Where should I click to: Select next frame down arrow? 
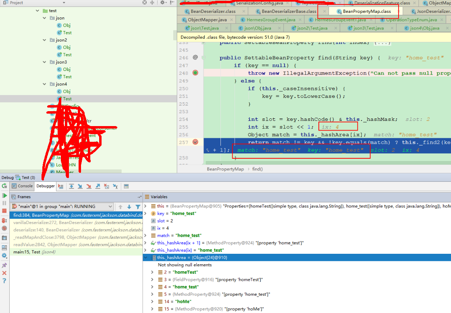[x=129, y=207]
